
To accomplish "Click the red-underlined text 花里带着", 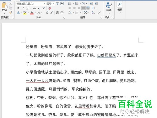I will tap(82, 106).
